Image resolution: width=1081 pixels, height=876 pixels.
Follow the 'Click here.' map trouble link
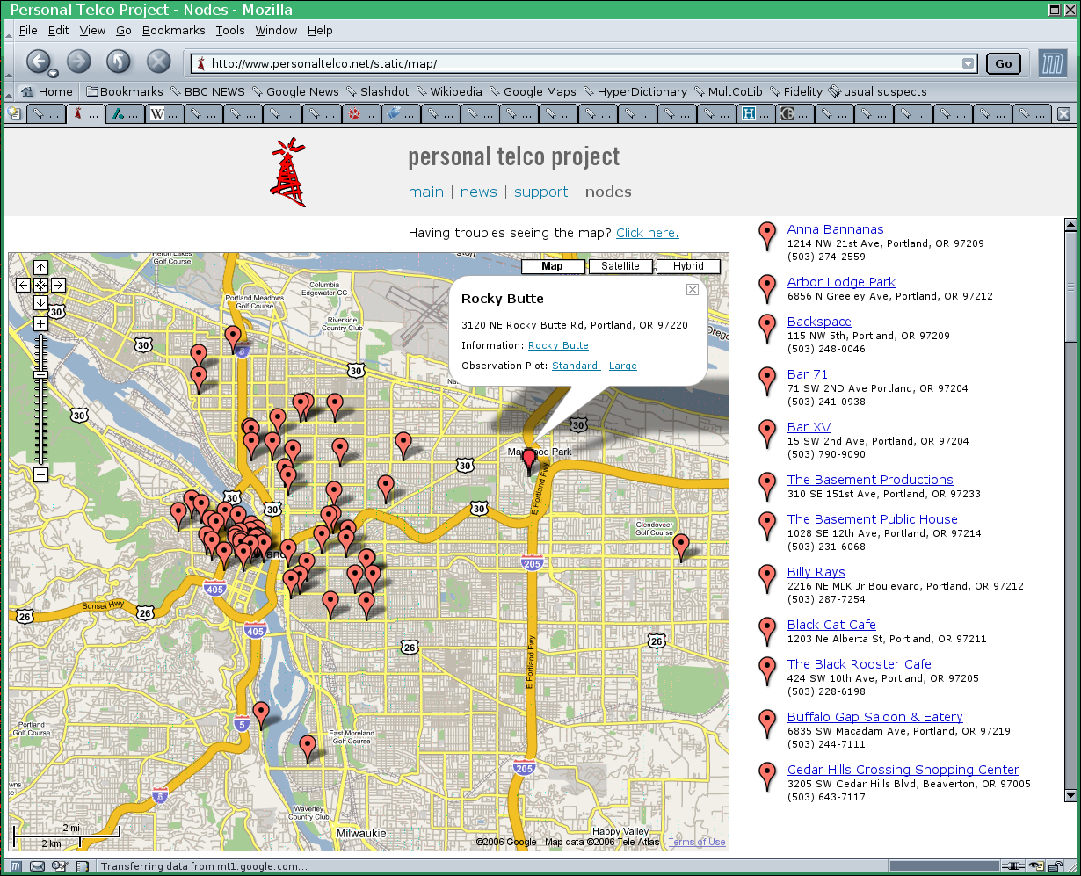click(x=648, y=233)
